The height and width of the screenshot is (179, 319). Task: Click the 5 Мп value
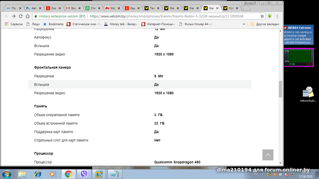point(159,76)
